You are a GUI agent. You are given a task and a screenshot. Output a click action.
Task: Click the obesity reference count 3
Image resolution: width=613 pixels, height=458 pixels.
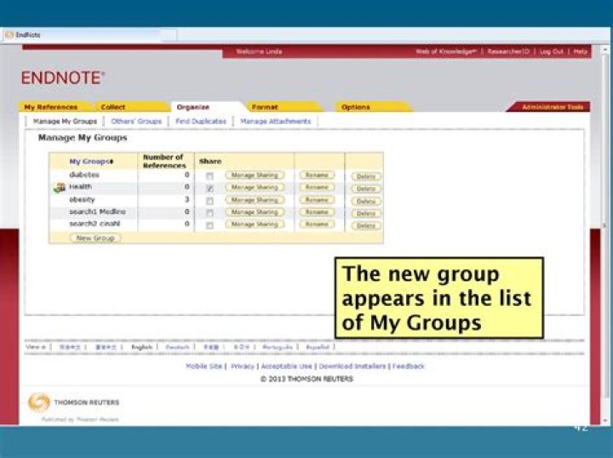(186, 200)
